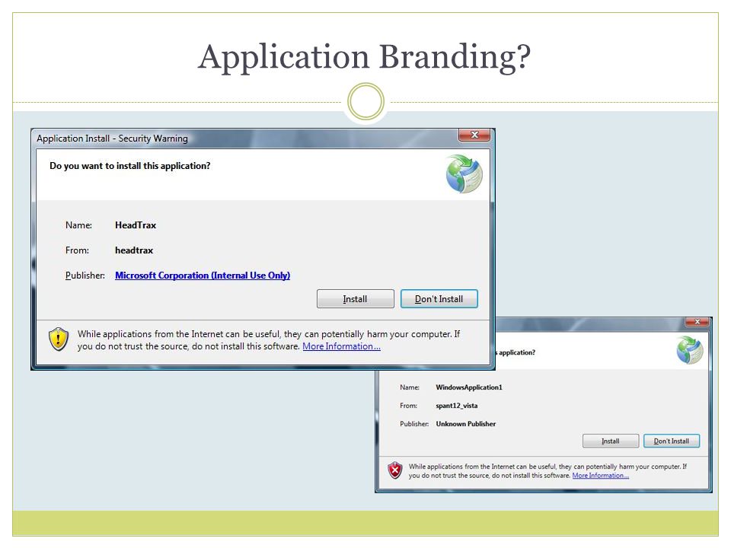Click 'Do you want to install this application?' heading
Screen dimensions: 731x548
130,166
